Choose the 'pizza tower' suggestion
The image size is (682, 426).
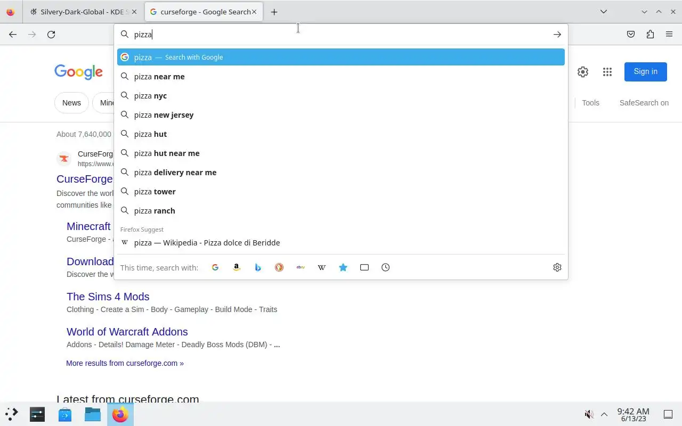pyautogui.click(x=341, y=191)
